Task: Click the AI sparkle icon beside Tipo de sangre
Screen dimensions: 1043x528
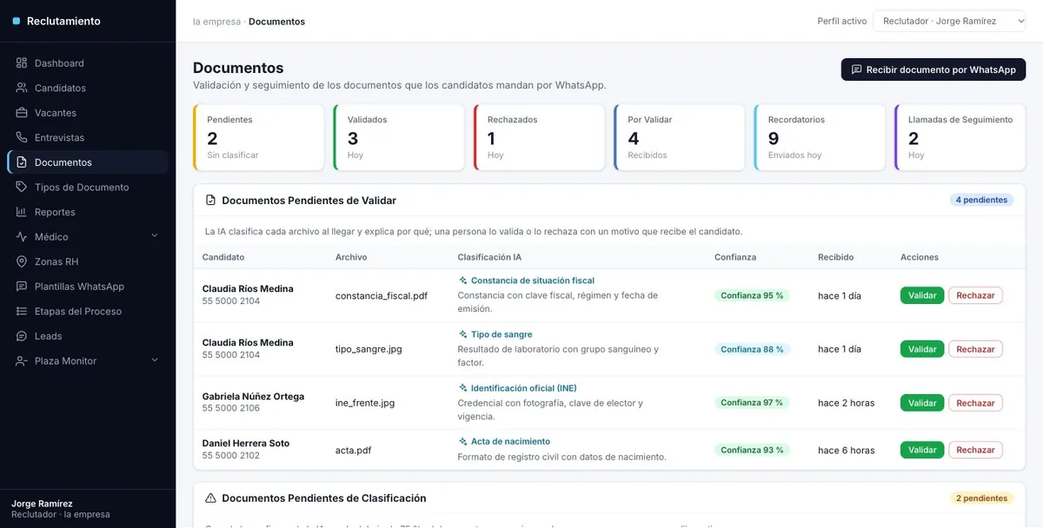Action: click(x=463, y=334)
